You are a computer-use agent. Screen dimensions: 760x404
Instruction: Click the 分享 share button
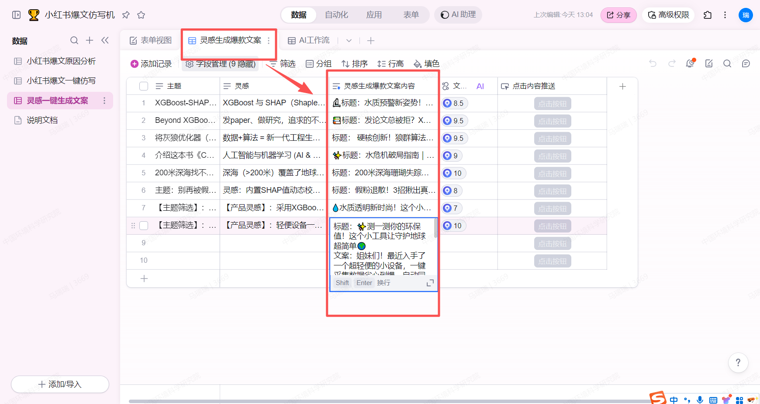(x=618, y=15)
